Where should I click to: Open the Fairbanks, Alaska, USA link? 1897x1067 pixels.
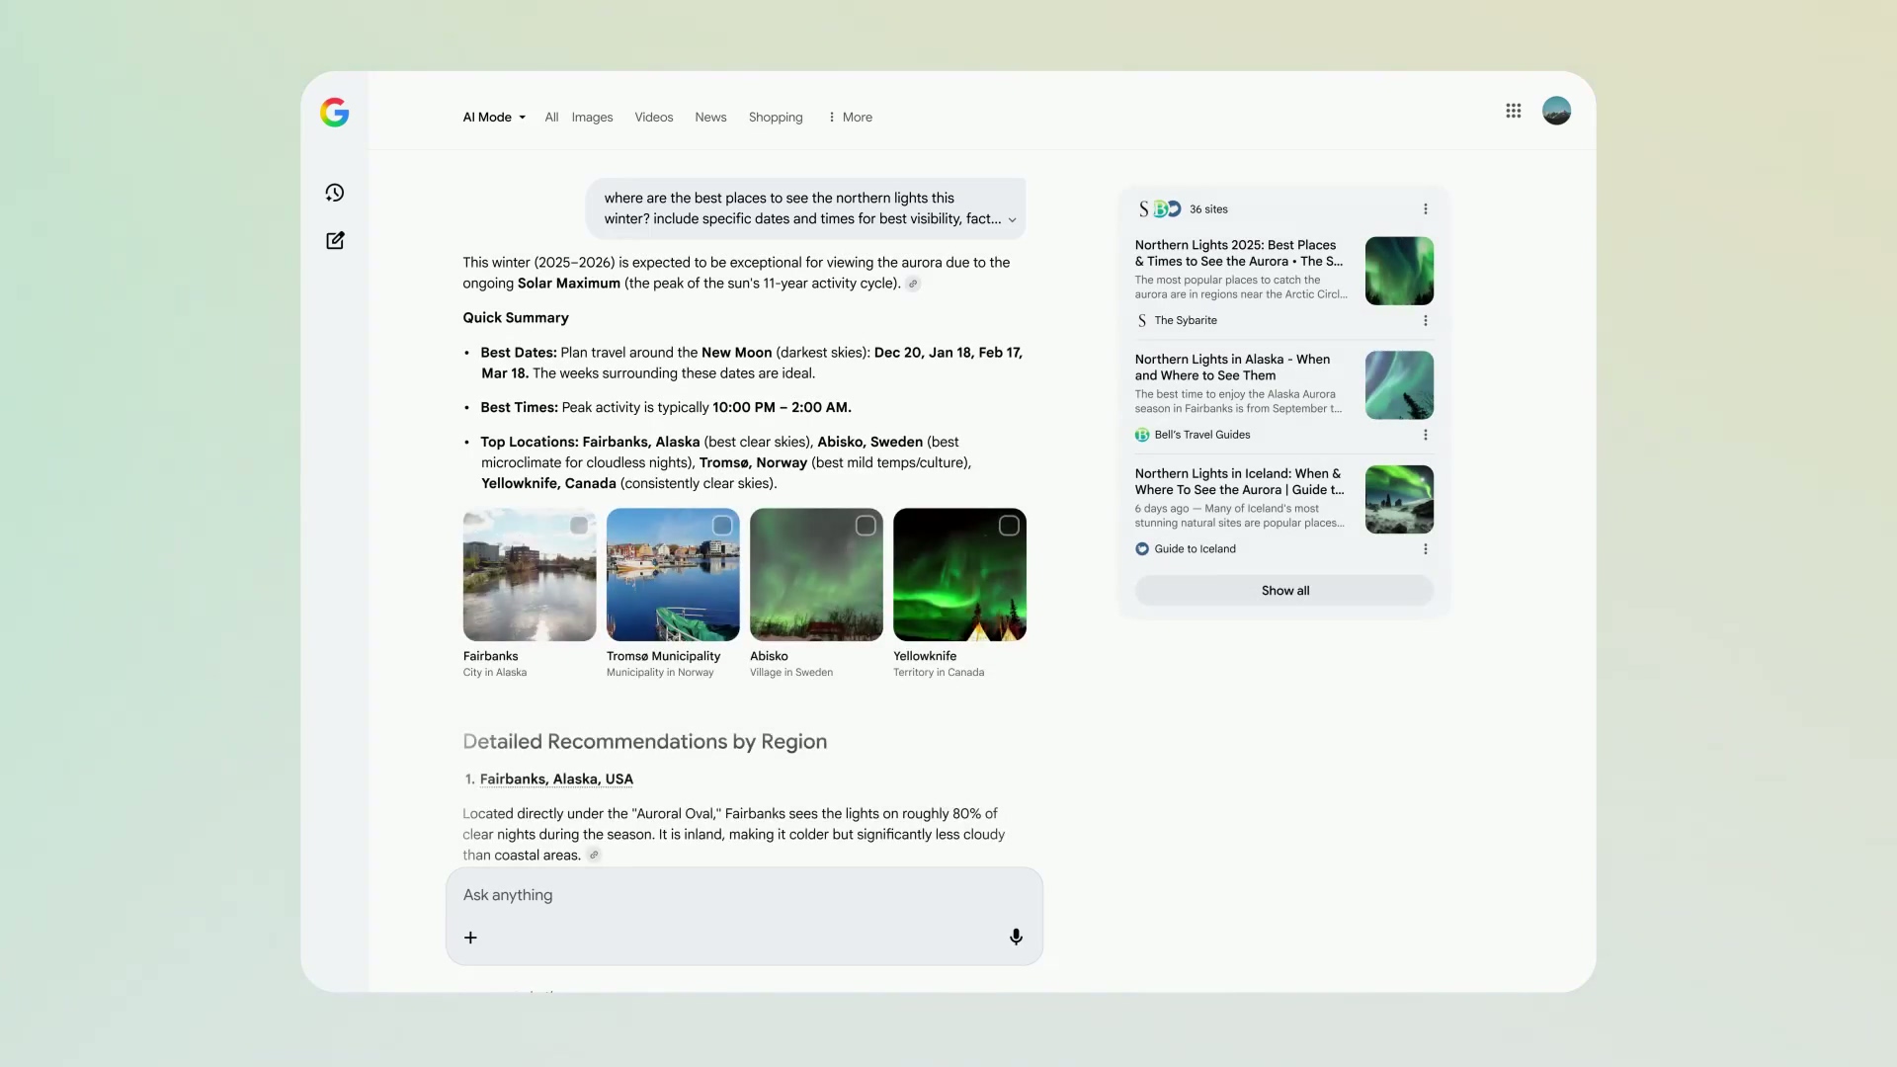[556, 780]
